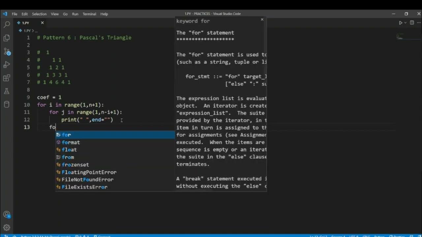Click the 'The "for" statement' docs title
The width and height of the screenshot is (422, 237).
tap(205, 33)
